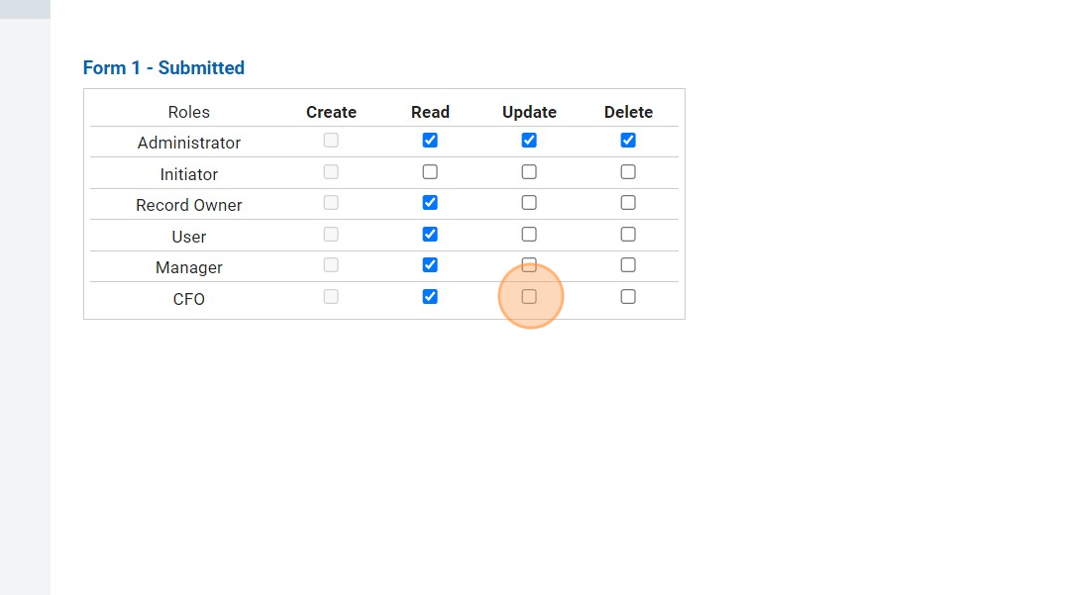Enable Update permission for Initiator
The width and height of the screenshot is (1065, 595).
pos(529,172)
